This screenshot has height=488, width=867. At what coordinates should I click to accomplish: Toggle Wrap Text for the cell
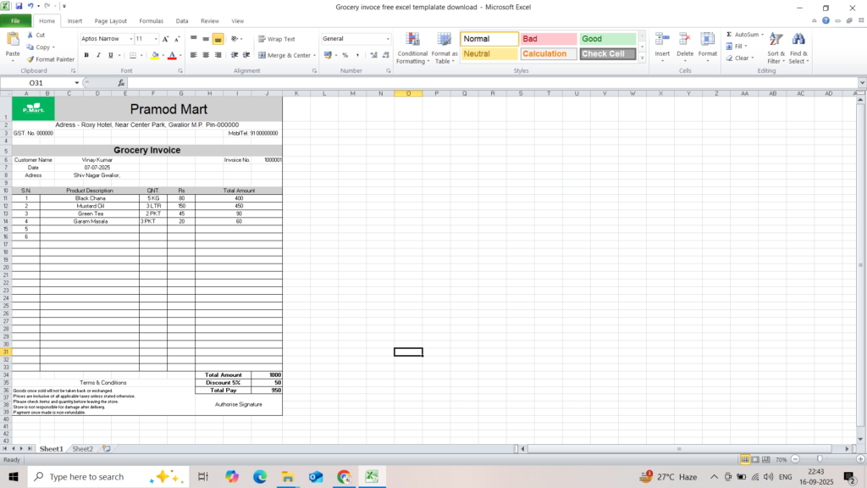(x=276, y=39)
